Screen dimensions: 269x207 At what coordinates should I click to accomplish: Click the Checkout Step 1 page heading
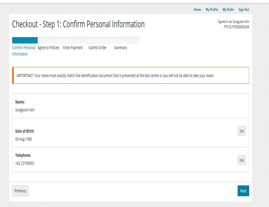point(78,24)
